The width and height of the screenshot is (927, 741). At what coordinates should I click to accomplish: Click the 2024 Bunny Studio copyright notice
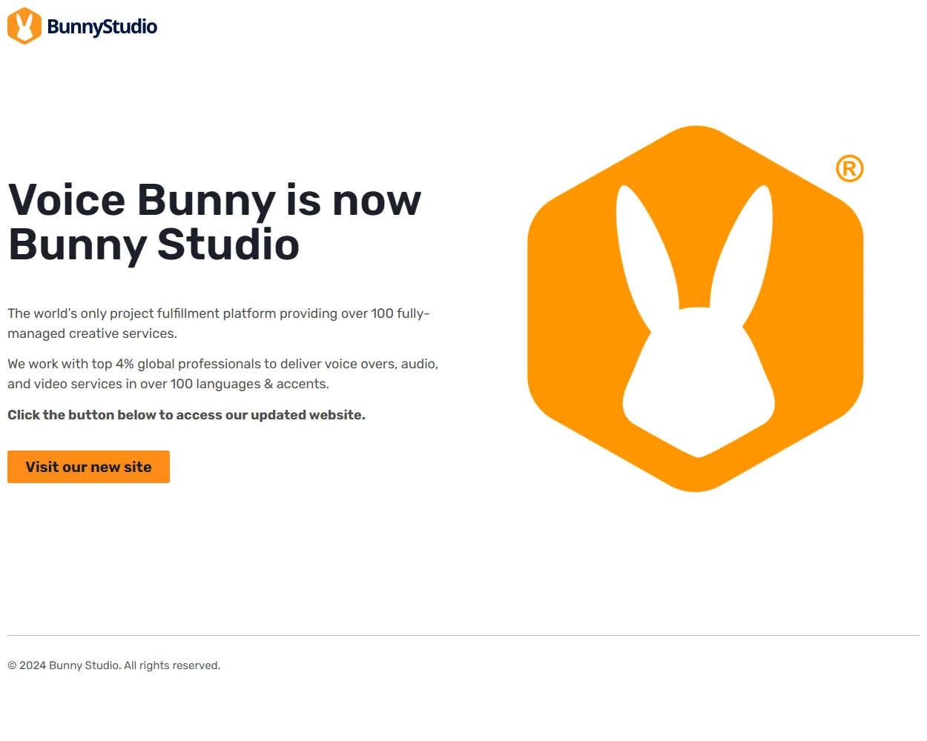click(x=113, y=665)
